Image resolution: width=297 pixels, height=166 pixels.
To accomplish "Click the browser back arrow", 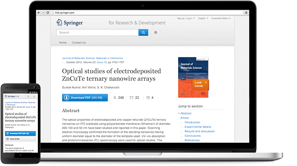I will (39, 13).
